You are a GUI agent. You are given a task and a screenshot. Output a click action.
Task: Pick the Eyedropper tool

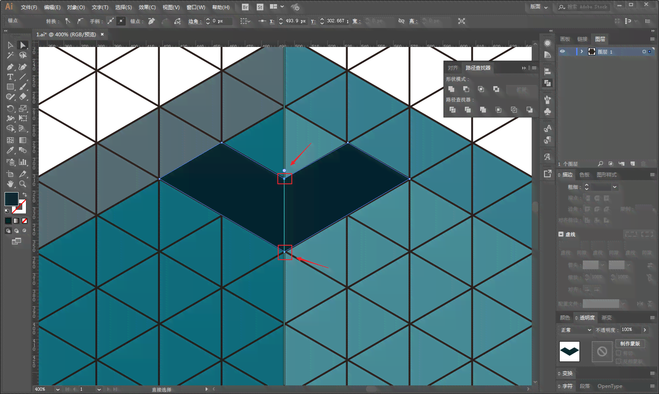[x=10, y=150]
